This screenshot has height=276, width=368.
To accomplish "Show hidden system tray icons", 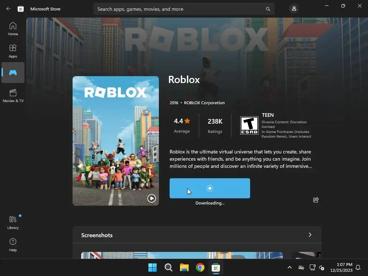I will click(290, 267).
